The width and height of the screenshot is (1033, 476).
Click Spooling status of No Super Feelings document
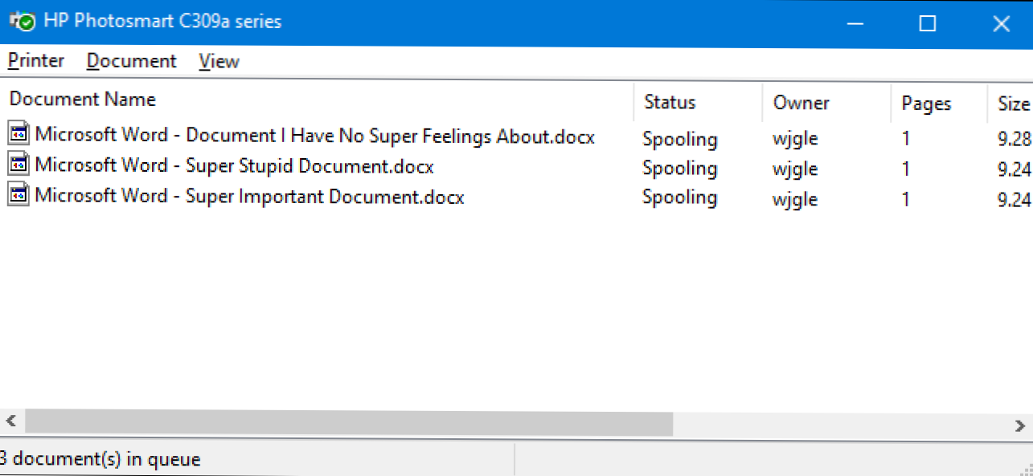tap(680, 139)
